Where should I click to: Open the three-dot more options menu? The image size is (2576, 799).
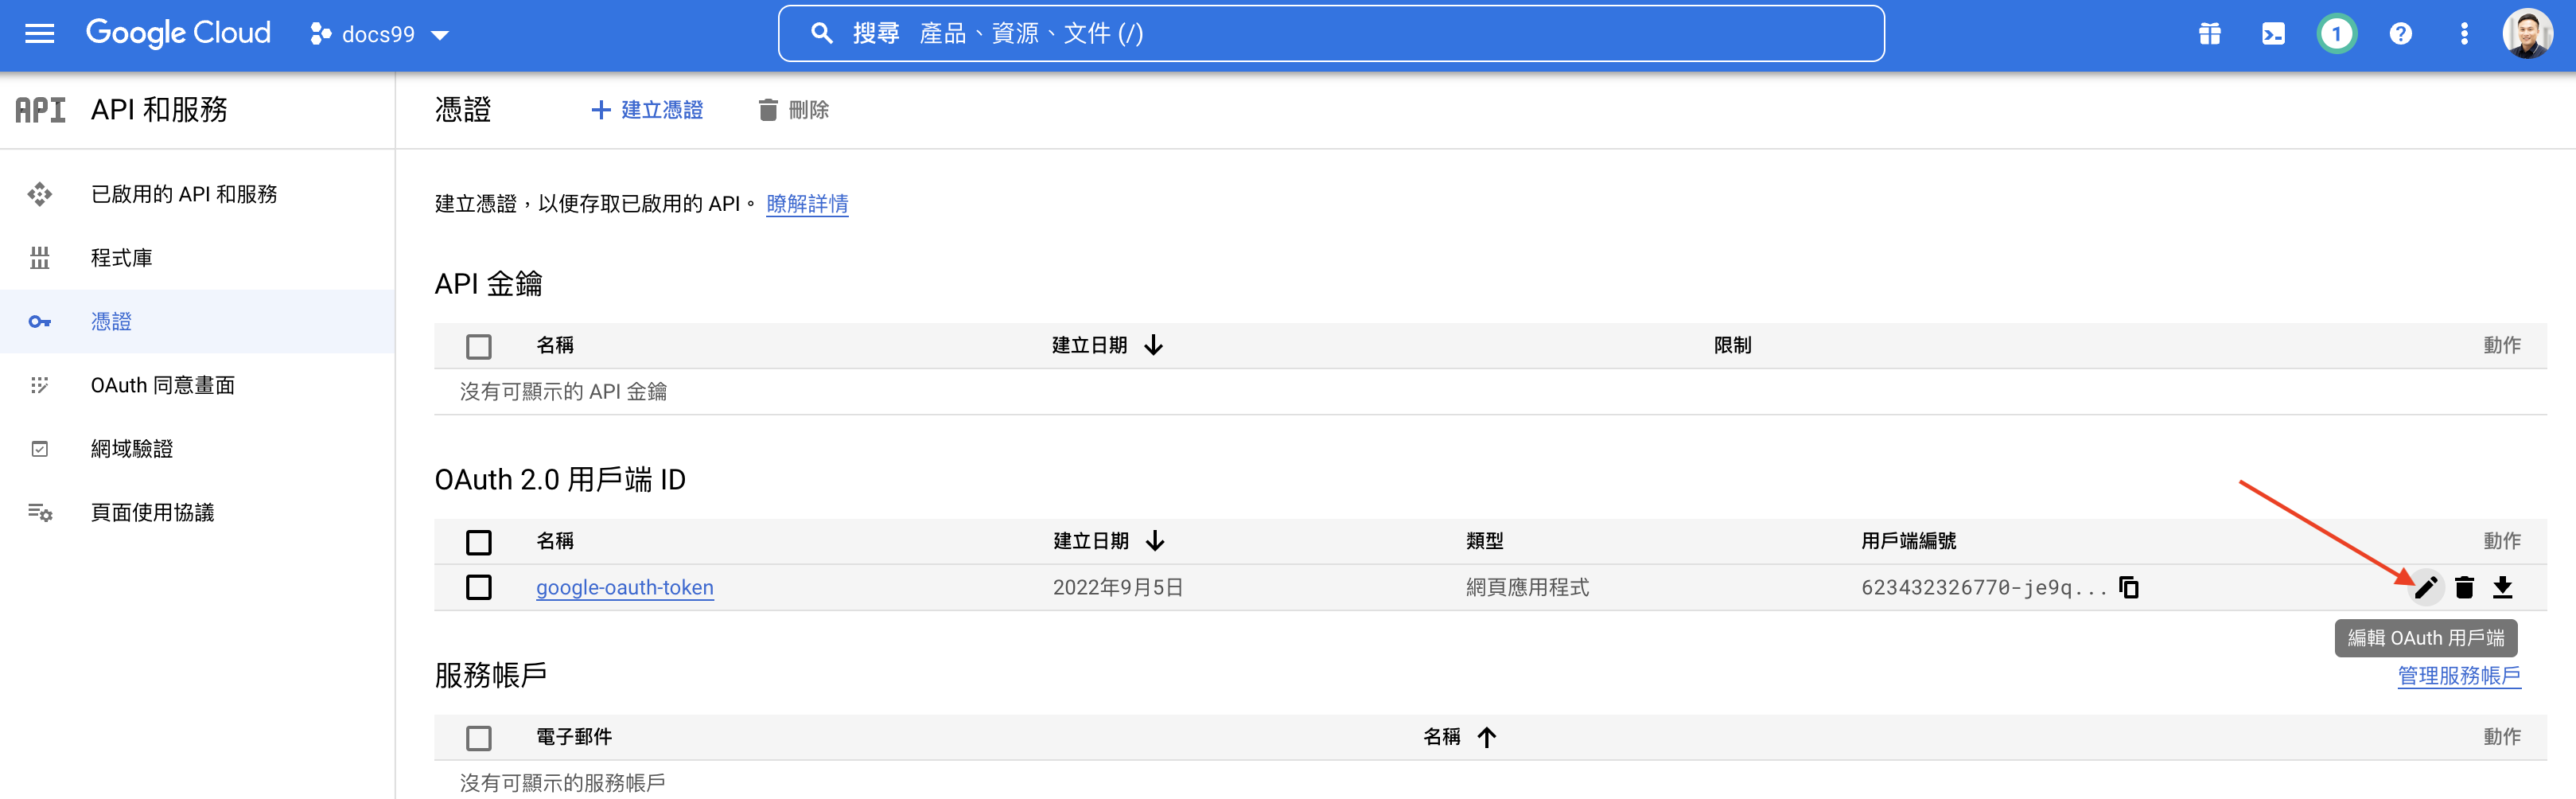point(2464,34)
